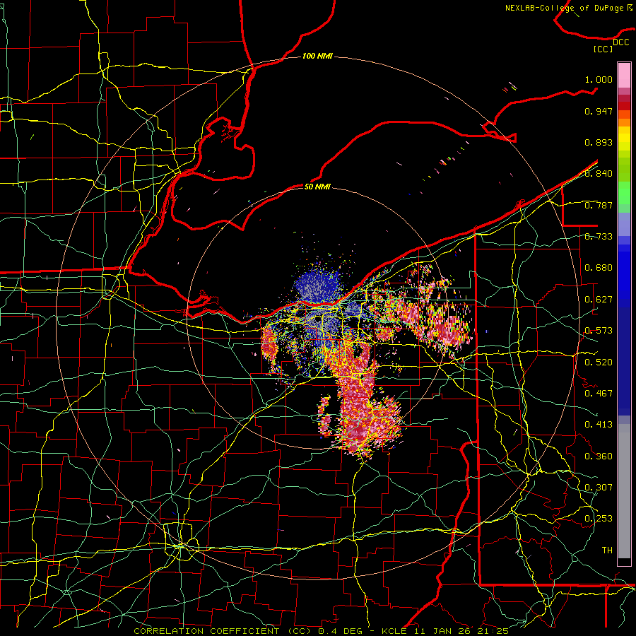Click the 0.840 legend value
Screen dimensions: 636x636
point(599,174)
